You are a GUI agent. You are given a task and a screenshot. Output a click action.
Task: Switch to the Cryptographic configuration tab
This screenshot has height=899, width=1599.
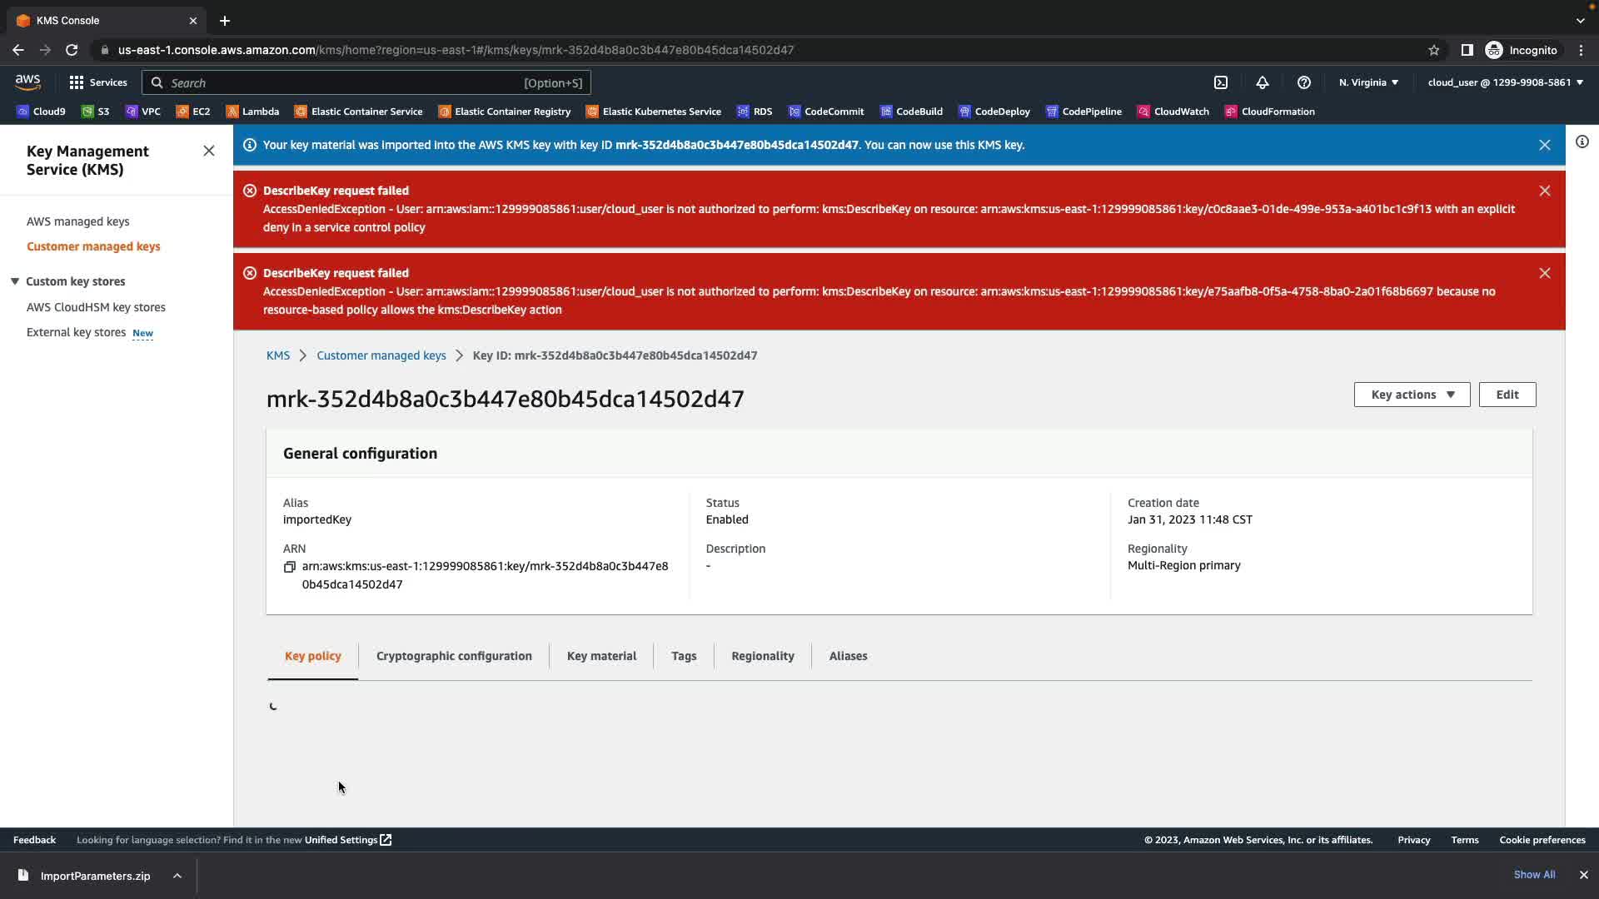(x=454, y=656)
